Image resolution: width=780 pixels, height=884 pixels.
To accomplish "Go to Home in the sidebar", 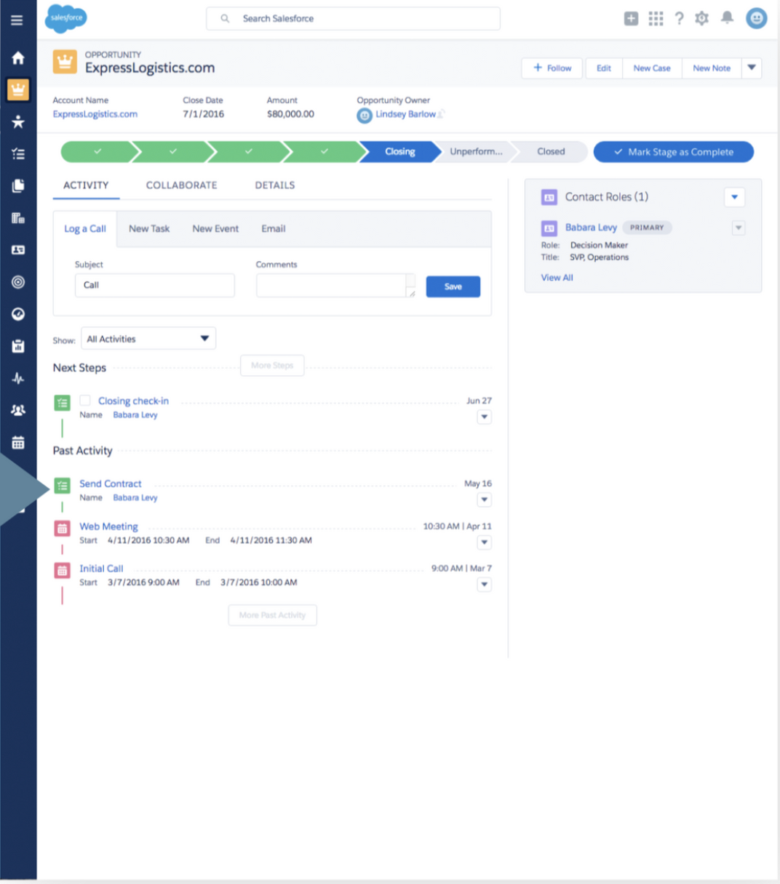I will point(18,58).
